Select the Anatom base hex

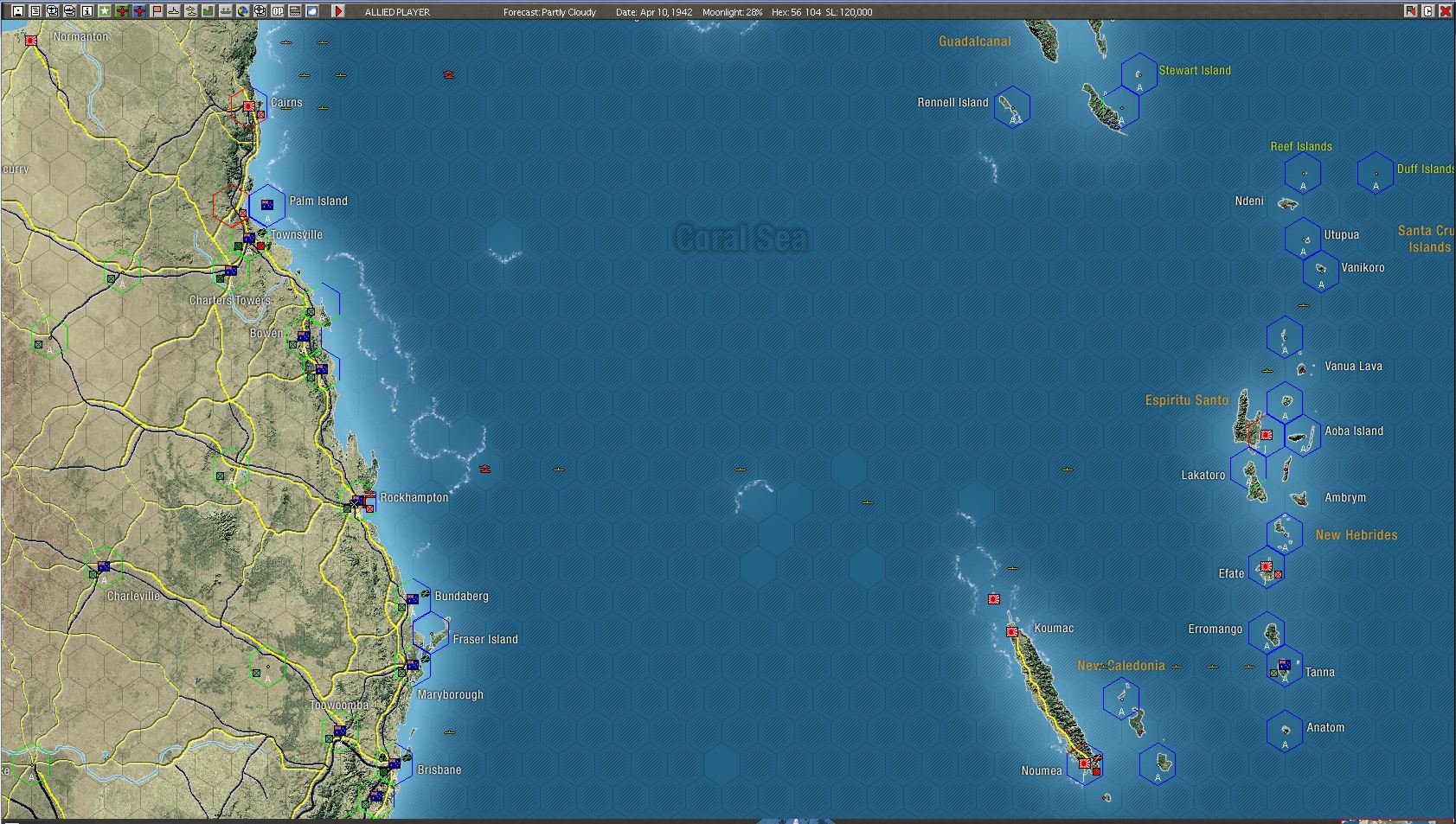pos(1285,731)
